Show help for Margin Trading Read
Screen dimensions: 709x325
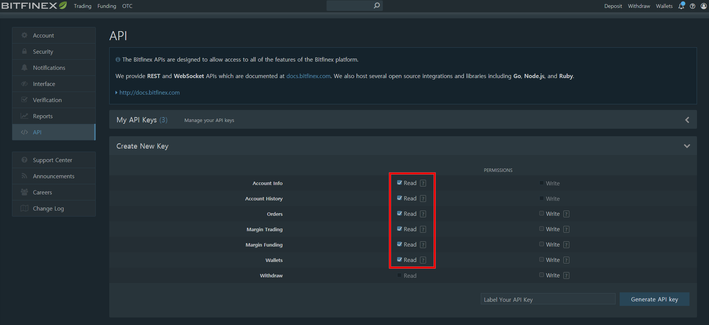pyautogui.click(x=423, y=229)
